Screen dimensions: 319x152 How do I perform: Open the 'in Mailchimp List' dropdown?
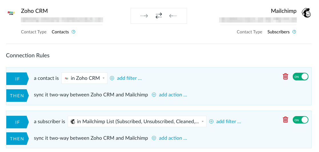click(137, 121)
